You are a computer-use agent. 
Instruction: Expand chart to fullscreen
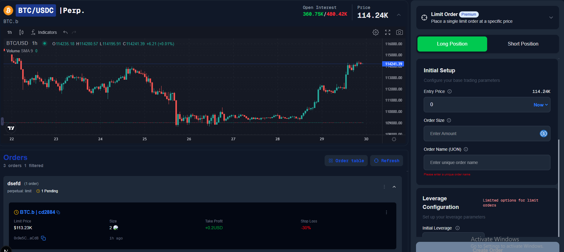coord(388,32)
